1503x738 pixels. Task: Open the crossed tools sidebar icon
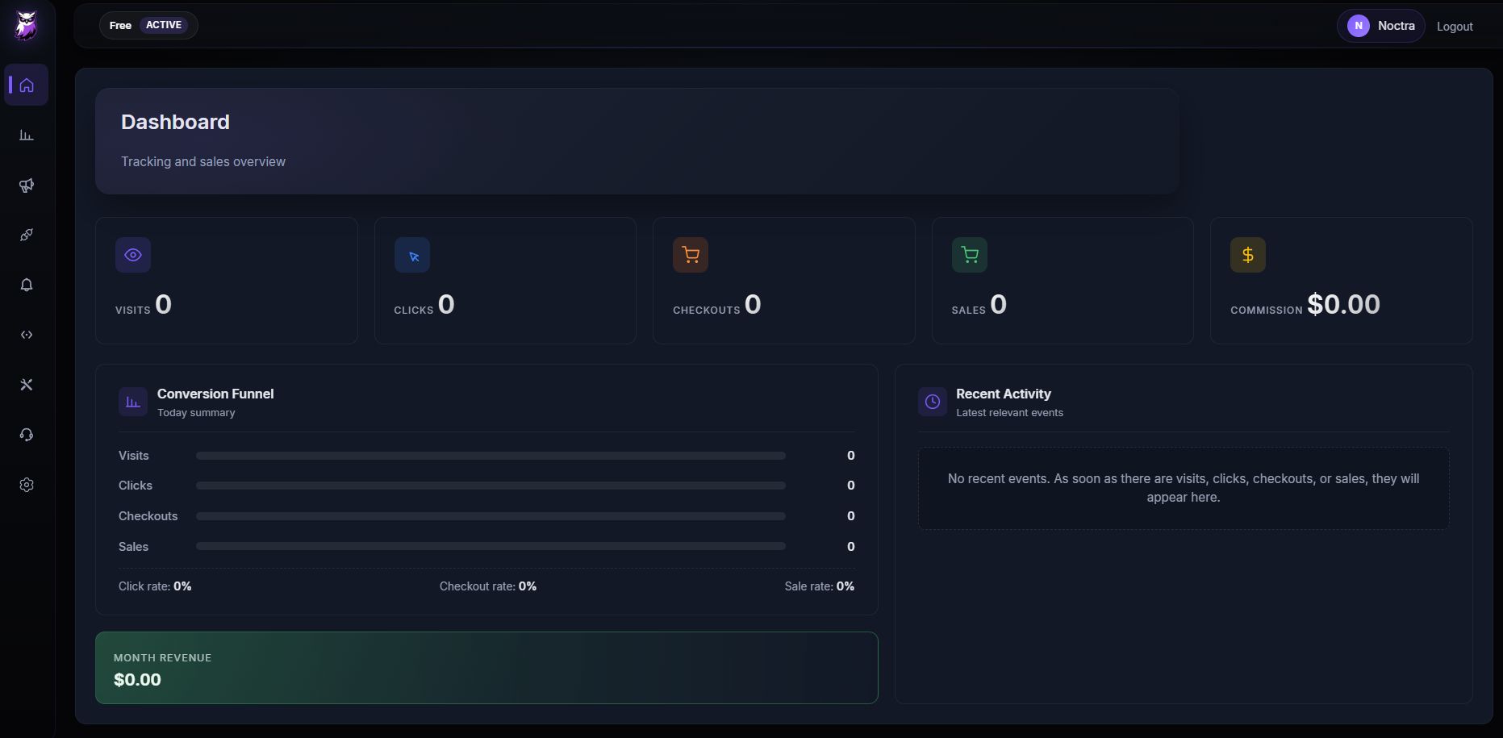(27, 385)
